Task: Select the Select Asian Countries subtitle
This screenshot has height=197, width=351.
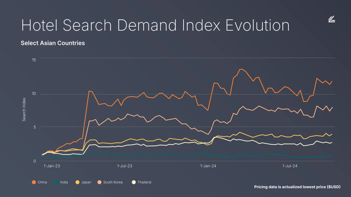Action: (53, 43)
